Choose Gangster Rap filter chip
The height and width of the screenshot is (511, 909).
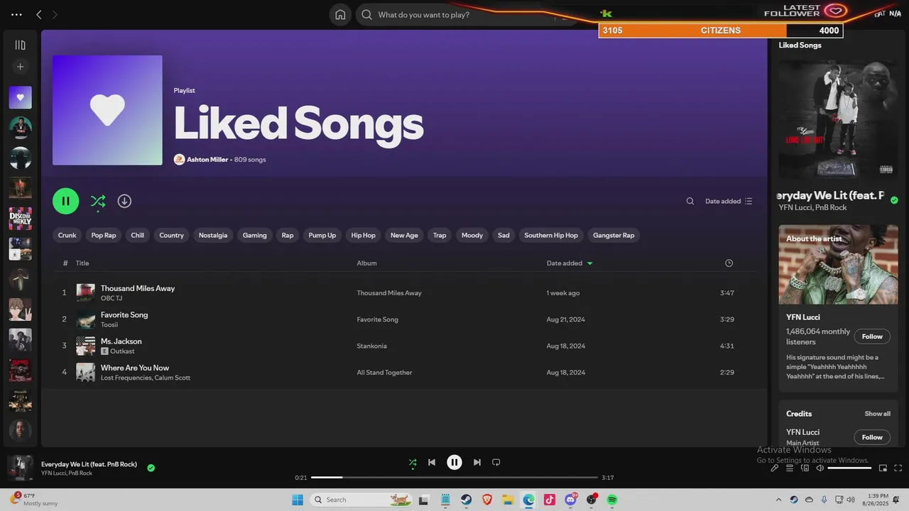[x=614, y=235]
